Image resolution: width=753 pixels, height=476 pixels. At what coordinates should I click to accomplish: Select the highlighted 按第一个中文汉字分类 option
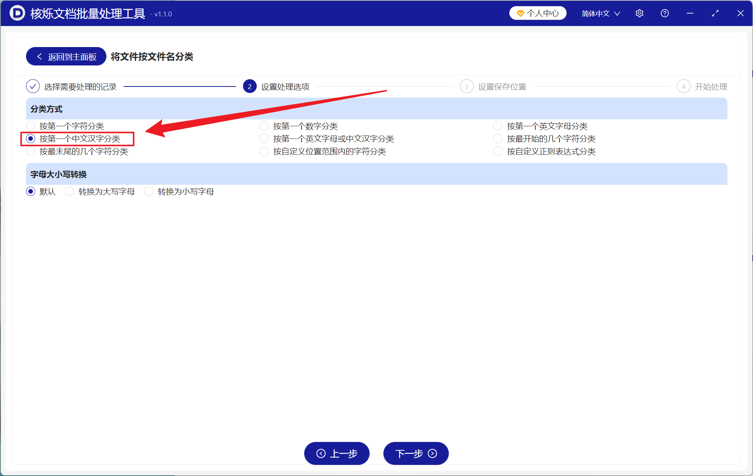[x=31, y=139]
